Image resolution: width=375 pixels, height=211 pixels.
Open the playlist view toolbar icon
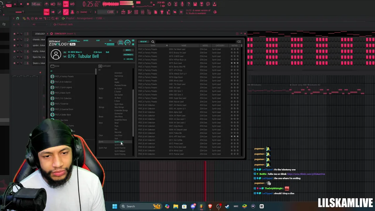click(123, 12)
